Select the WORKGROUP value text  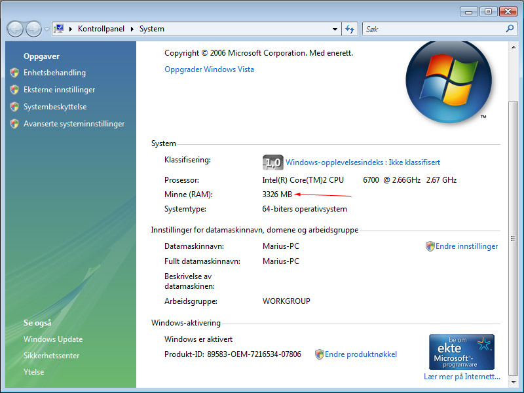coord(286,301)
